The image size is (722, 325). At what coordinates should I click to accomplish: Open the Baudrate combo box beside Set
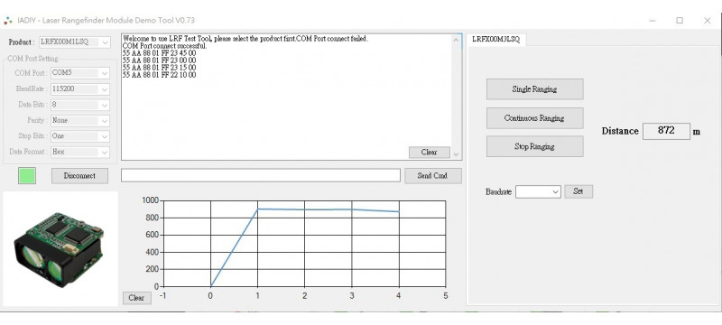(x=538, y=192)
